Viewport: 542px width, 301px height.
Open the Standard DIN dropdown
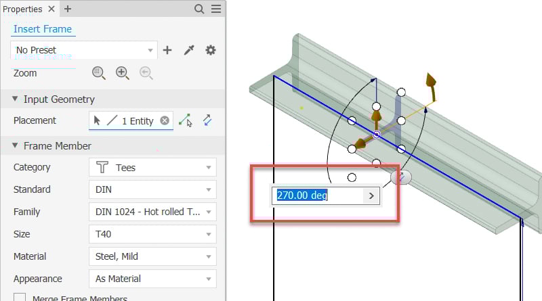click(152, 189)
